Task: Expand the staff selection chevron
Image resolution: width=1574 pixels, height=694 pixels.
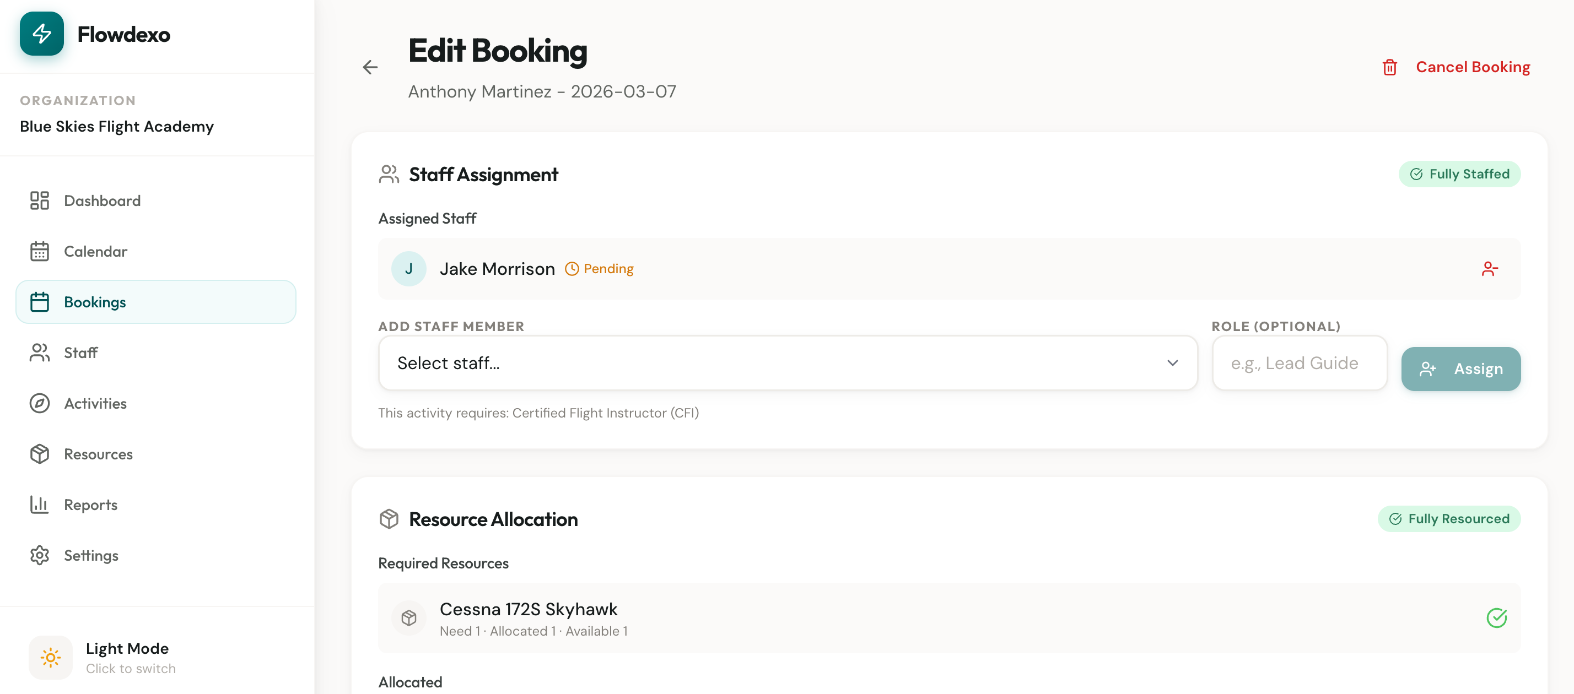Action: pos(1173,363)
